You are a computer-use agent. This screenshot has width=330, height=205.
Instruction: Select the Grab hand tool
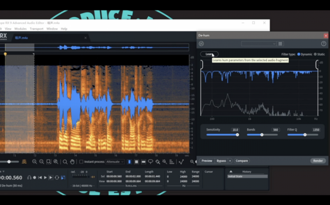72,161
